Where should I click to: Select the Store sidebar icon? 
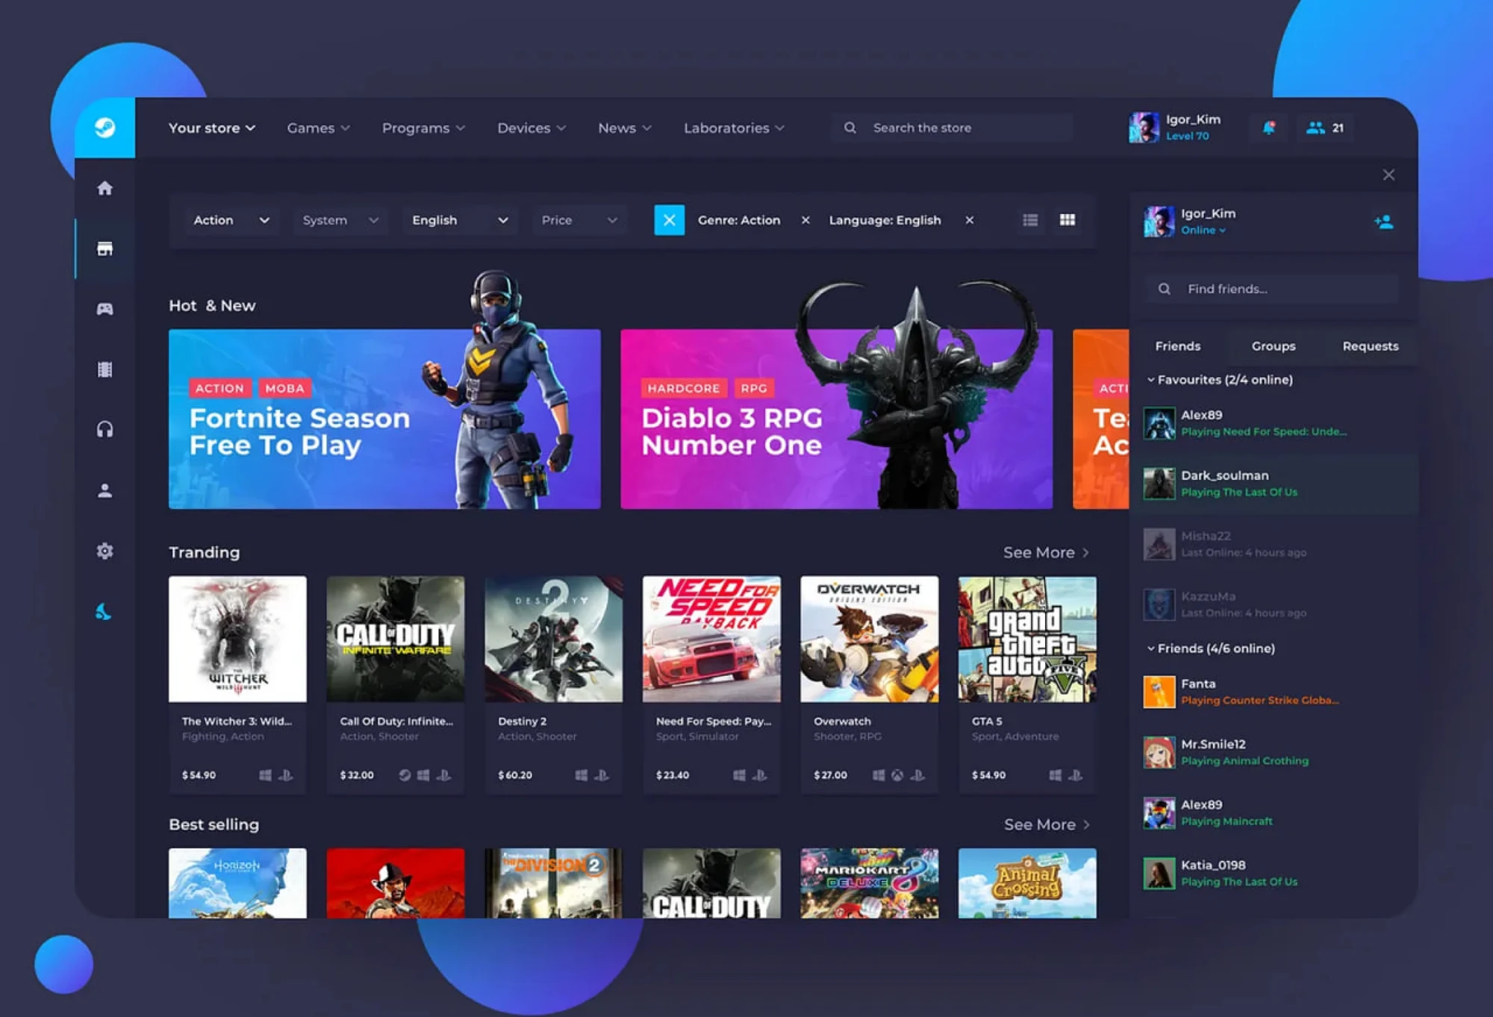[105, 248]
